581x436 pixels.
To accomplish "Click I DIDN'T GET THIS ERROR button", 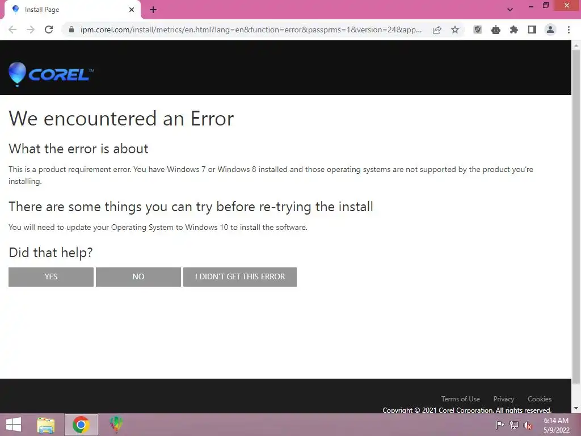I will 240,277.
